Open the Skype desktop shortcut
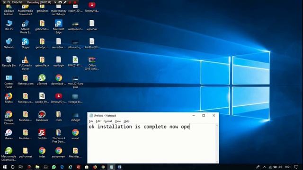The height and width of the screenshot is (170, 303). [x=25, y=43]
